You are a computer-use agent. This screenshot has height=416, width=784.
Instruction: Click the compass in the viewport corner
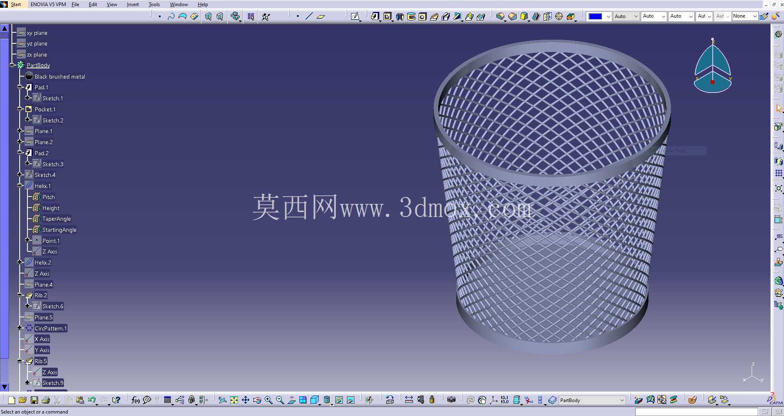[x=713, y=66]
